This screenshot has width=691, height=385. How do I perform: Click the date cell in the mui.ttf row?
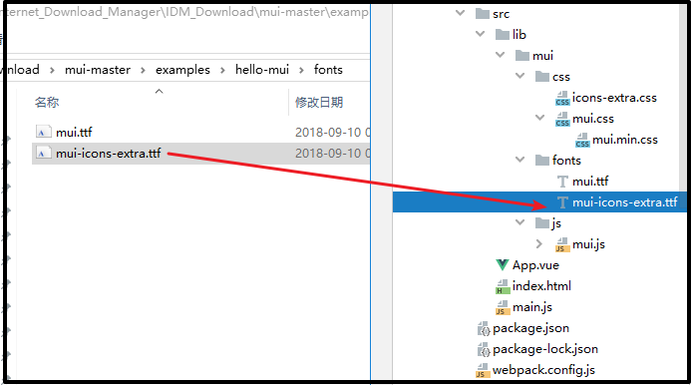click(333, 133)
